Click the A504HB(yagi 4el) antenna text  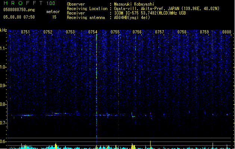(x=132, y=18)
